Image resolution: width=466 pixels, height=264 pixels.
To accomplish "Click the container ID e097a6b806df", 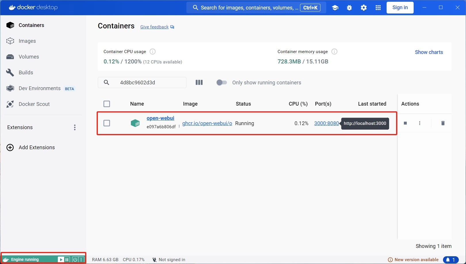I will click(x=161, y=127).
